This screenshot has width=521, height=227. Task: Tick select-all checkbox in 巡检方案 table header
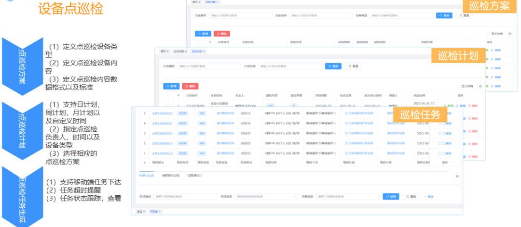200,42
